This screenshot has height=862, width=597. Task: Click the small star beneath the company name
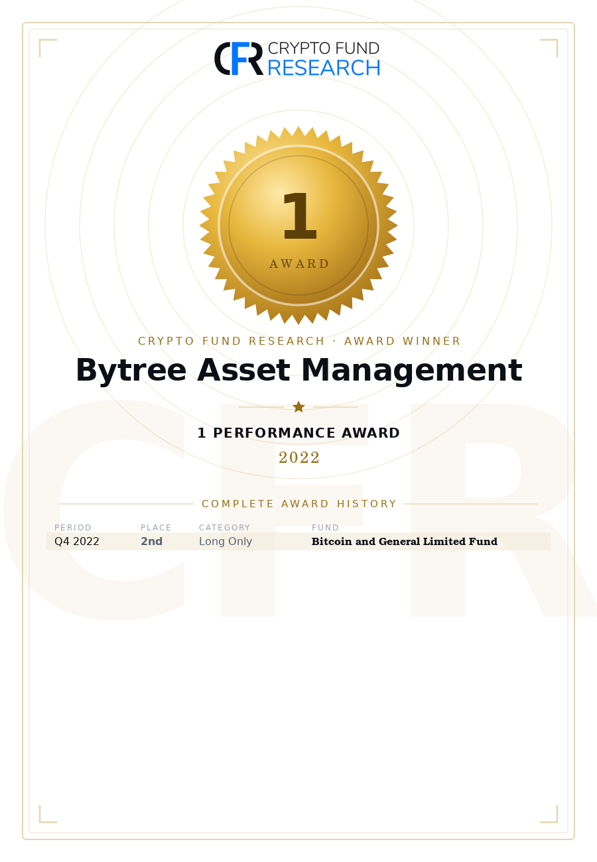pyautogui.click(x=298, y=407)
